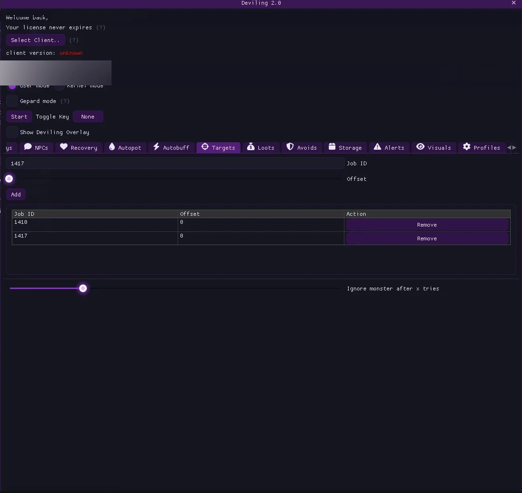The image size is (522, 493).
Task: Click the Visuals eye icon
Action: (x=420, y=147)
